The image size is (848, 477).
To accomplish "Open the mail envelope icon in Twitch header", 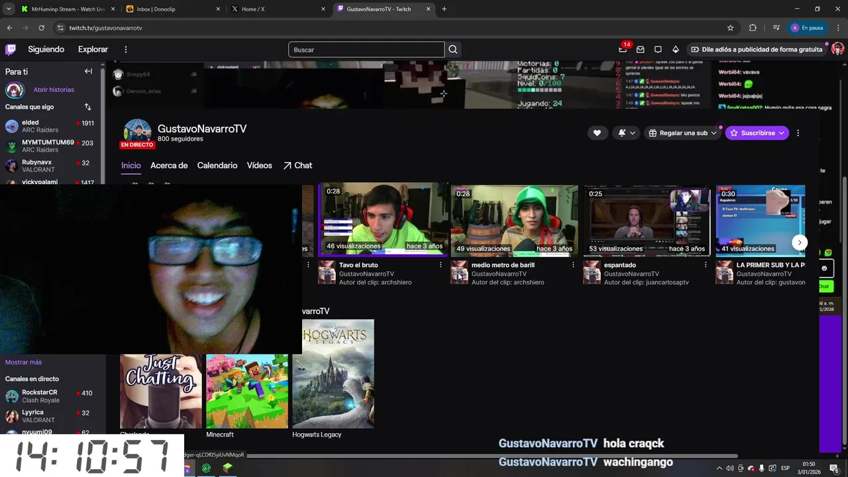I will 640,49.
